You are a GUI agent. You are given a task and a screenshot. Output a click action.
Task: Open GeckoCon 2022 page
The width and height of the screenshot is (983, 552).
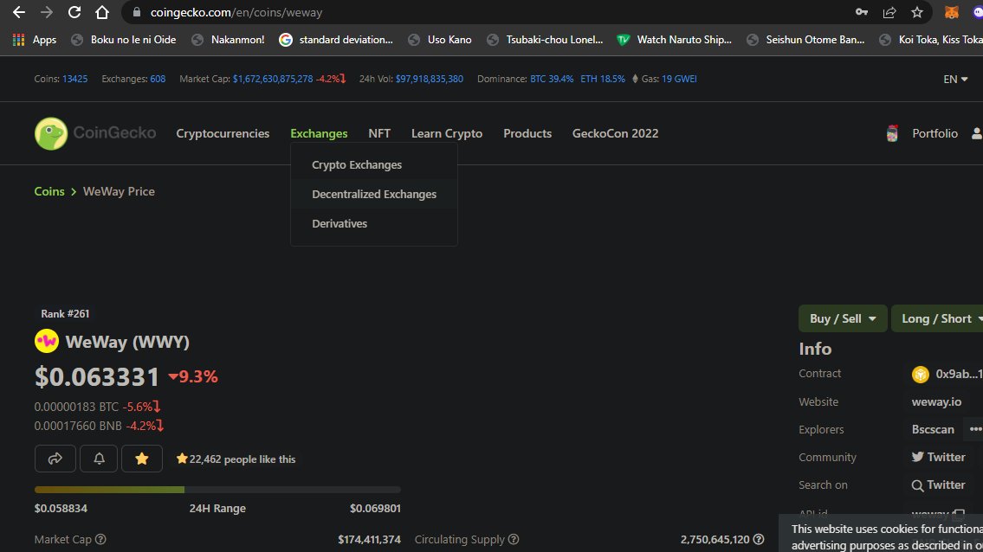coord(615,133)
